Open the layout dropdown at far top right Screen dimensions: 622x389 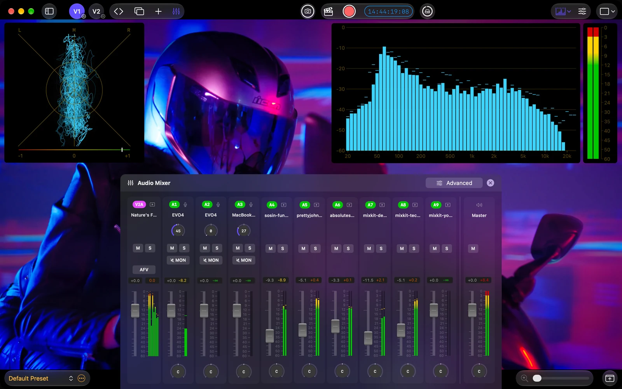pyautogui.click(x=607, y=11)
